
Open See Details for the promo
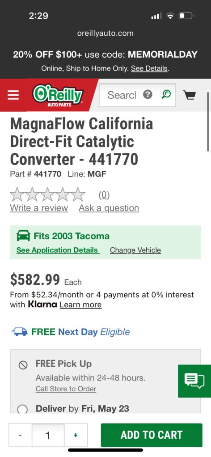tap(149, 69)
